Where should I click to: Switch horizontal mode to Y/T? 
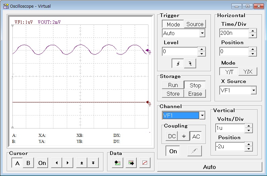[x=229, y=72]
